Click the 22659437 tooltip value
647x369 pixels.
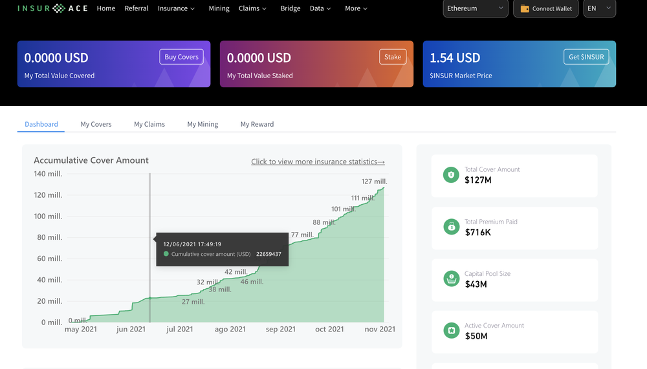(x=269, y=254)
